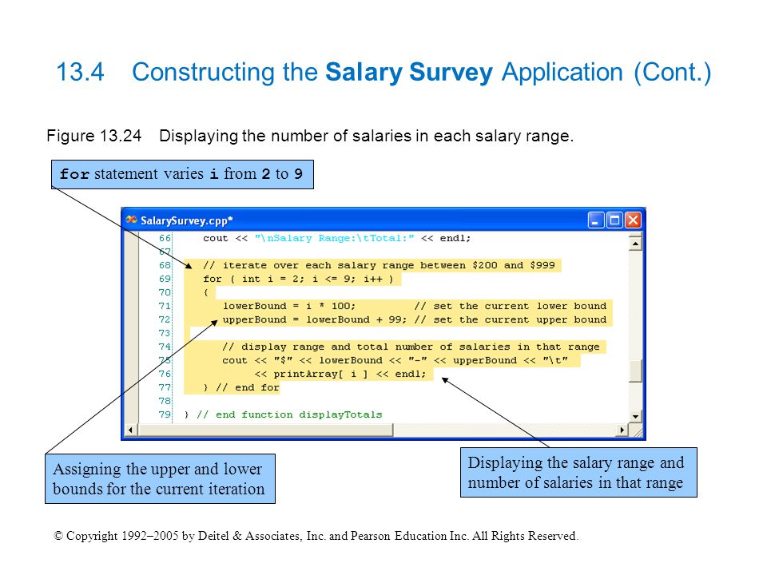
Task: Click the "\nSalary Range:\tTotal:" string literal
Action: [334, 238]
